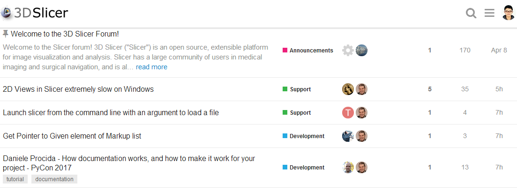
Task: Click first poster avatar on Daniele Procida topic
Action: tap(348, 167)
